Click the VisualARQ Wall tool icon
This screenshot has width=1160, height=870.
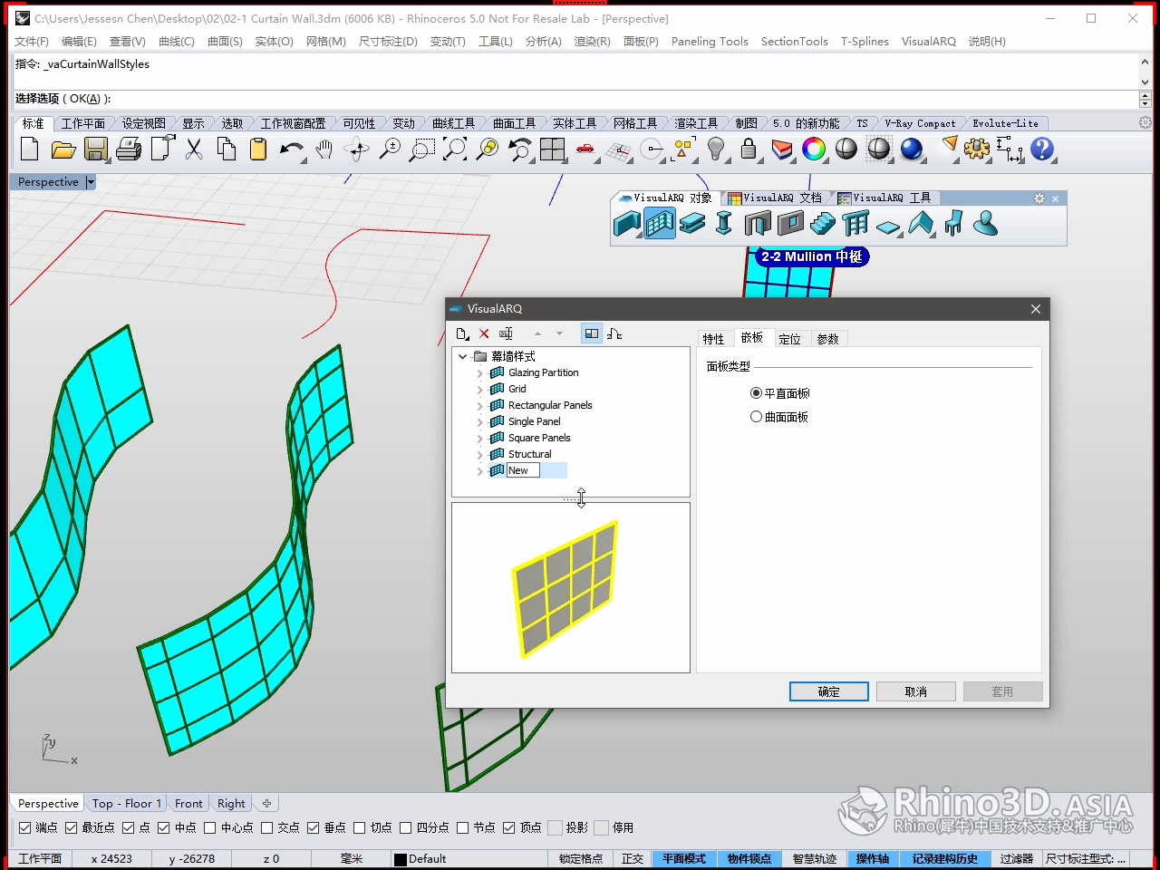[626, 223]
